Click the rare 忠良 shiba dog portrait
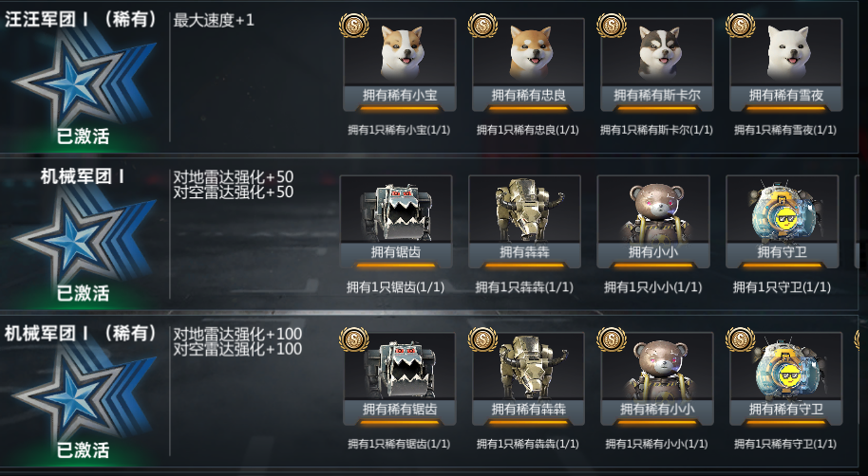Image resolution: width=868 pixels, height=476 pixels. 529,52
